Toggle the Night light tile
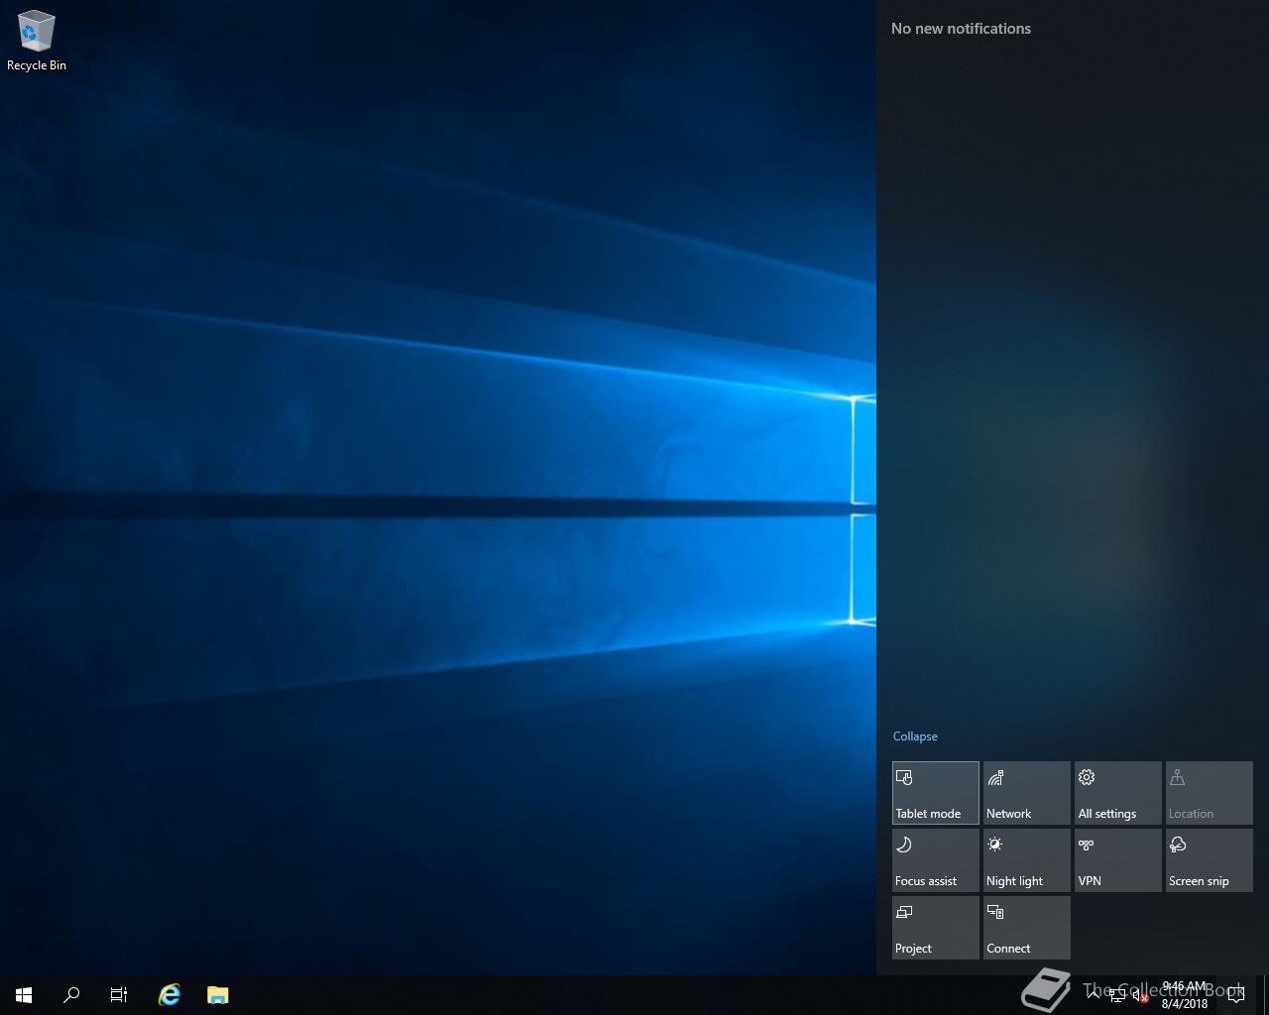1269x1015 pixels. [x=1026, y=859]
